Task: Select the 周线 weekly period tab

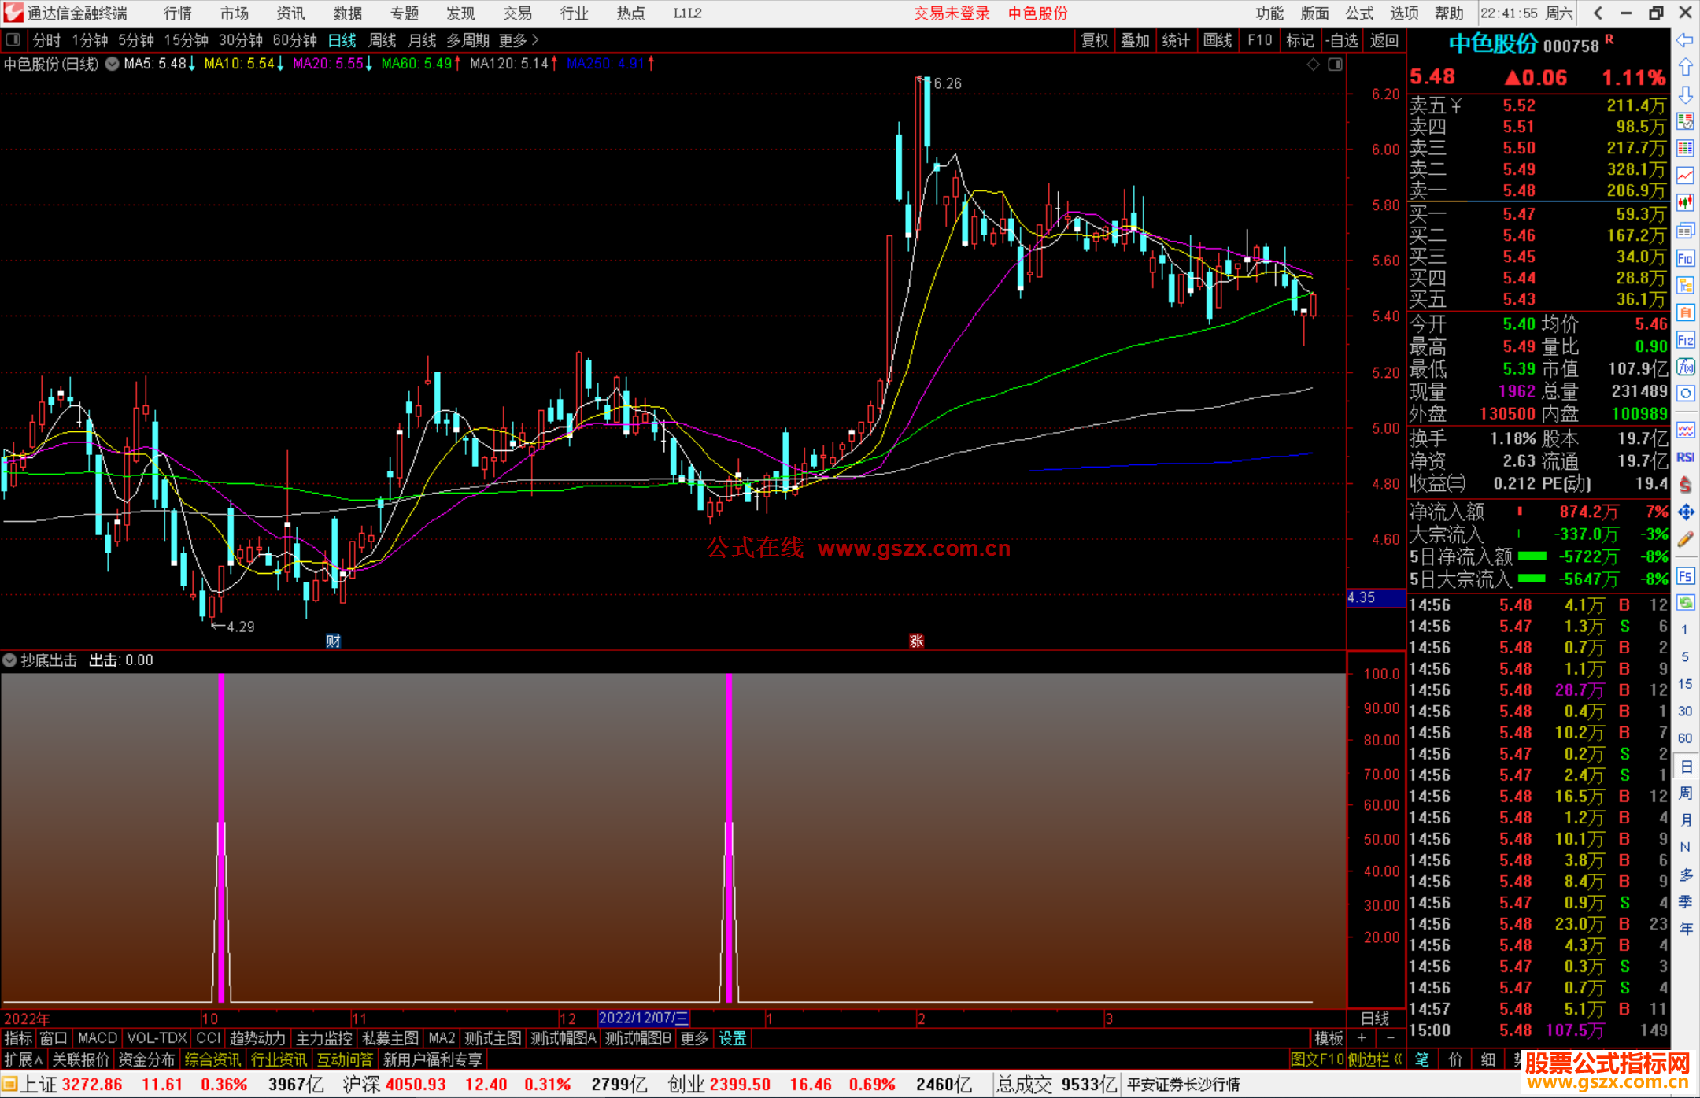Action: pyautogui.click(x=382, y=40)
